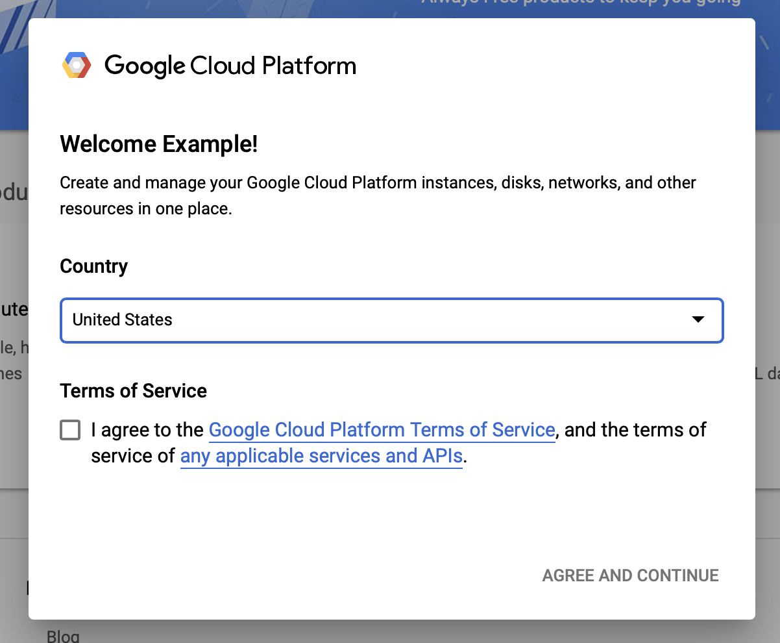Check the Terms of Service agreement checkbox
Image resolution: width=780 pixels, height=643 pixels.
(x=70, y=430)
